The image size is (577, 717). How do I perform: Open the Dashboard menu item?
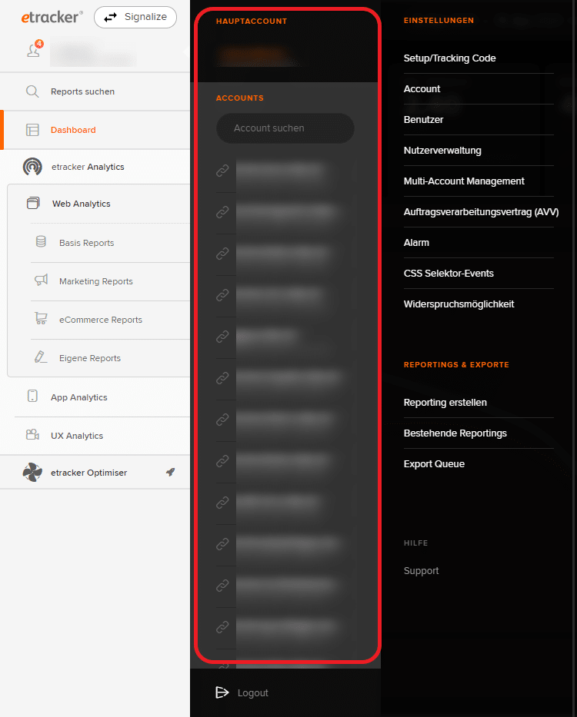pos(95,130)
